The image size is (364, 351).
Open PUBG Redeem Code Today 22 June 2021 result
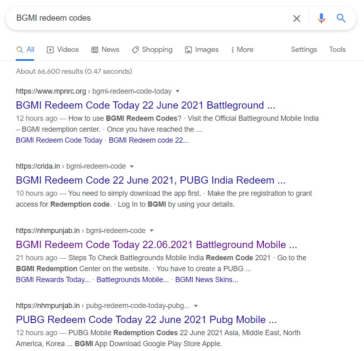(146, 320)
